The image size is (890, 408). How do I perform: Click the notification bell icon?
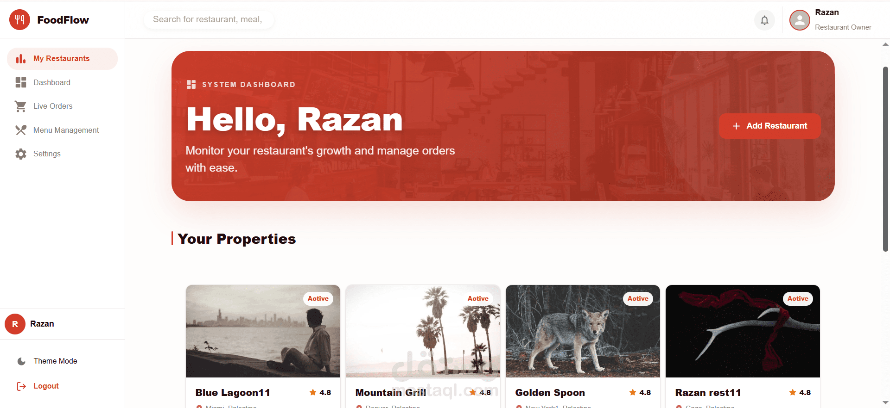click(764, 20)
